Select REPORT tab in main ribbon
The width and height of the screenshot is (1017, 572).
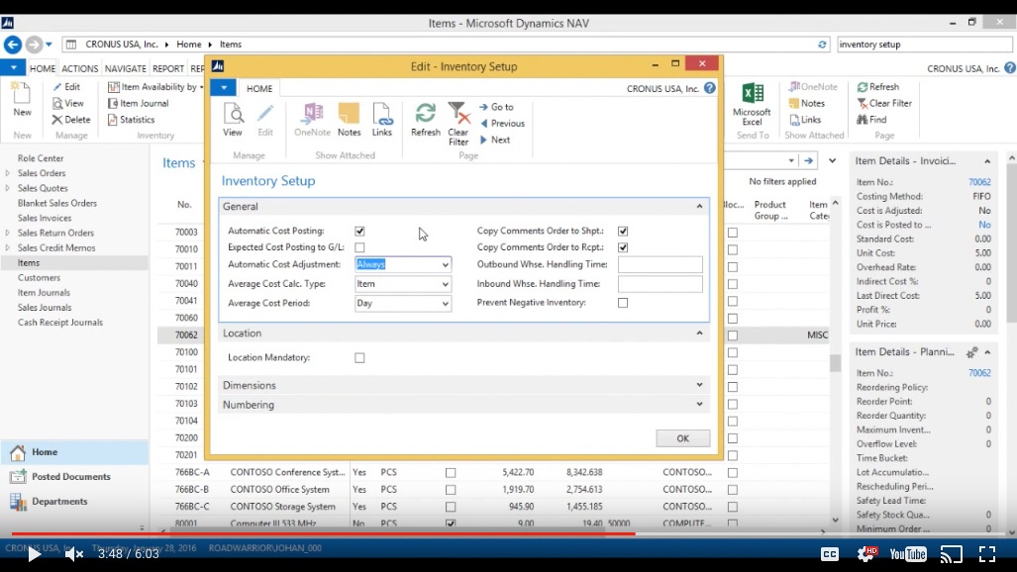tap(168, 68)
